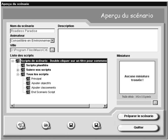Select the Ajouter classements script

pyautogui.click(x=44, y=88)
